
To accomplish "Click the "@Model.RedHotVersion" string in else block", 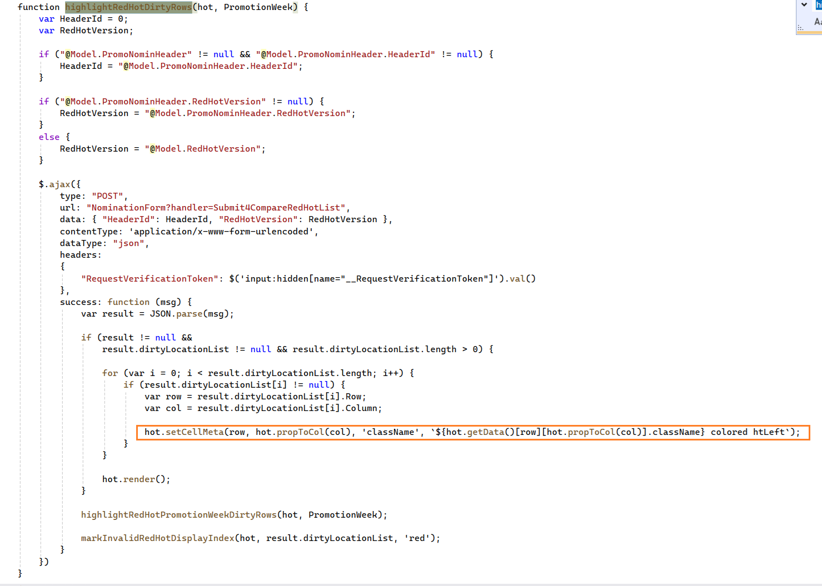I will 202,149.
